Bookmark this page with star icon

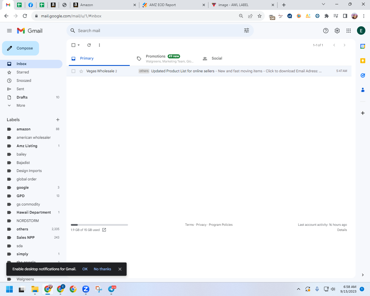(x=260, y=16)
